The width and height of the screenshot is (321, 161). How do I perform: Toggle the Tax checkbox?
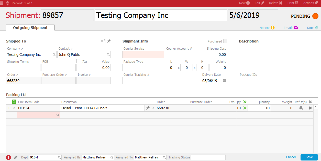pyautogui.click(x=79, y=61)
